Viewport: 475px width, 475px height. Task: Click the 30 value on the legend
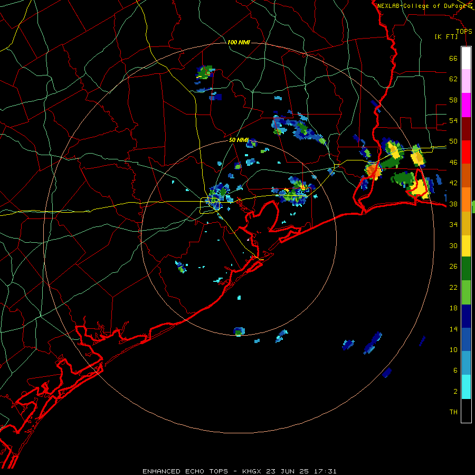[x=453, y=245]
